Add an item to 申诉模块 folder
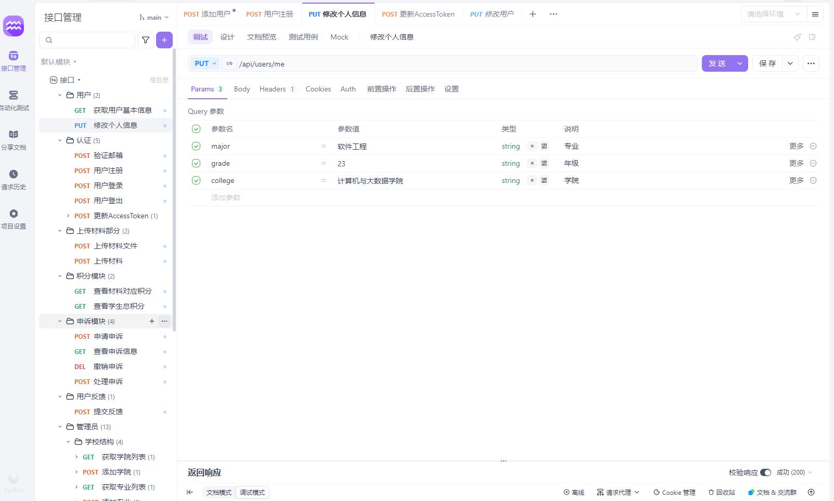The image size is (834, 501). 152,321
